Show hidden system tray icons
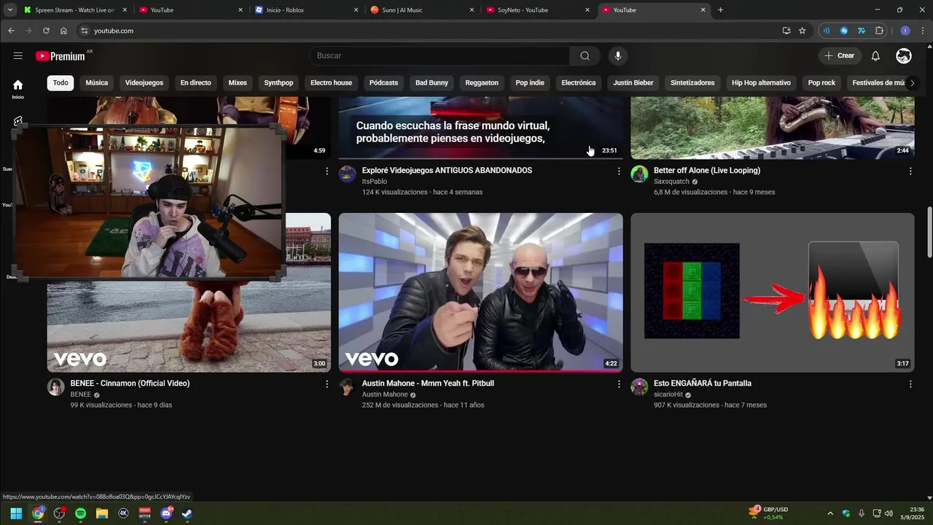Image resolution: width=933 pixels, height=525 pixels. tap(830, 513)
